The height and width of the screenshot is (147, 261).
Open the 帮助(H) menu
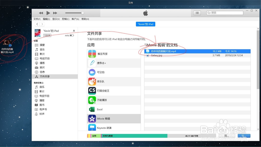[x=85, y=19]
